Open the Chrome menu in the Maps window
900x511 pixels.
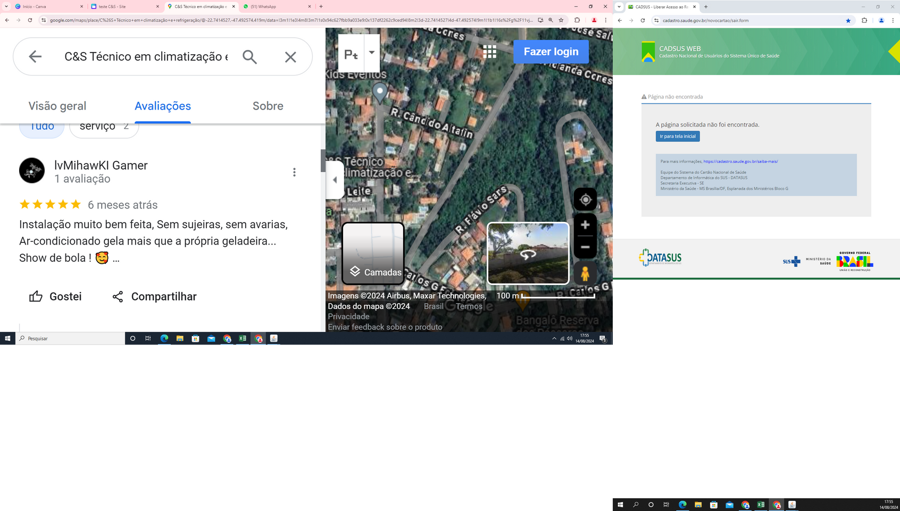(605, 20)
